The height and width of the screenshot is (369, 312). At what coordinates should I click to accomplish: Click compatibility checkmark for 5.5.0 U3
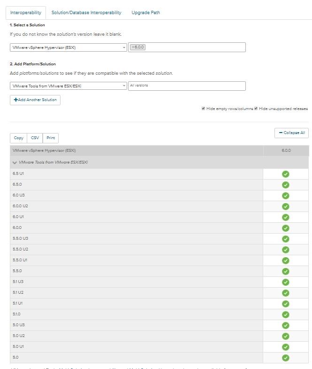[285, 239]
